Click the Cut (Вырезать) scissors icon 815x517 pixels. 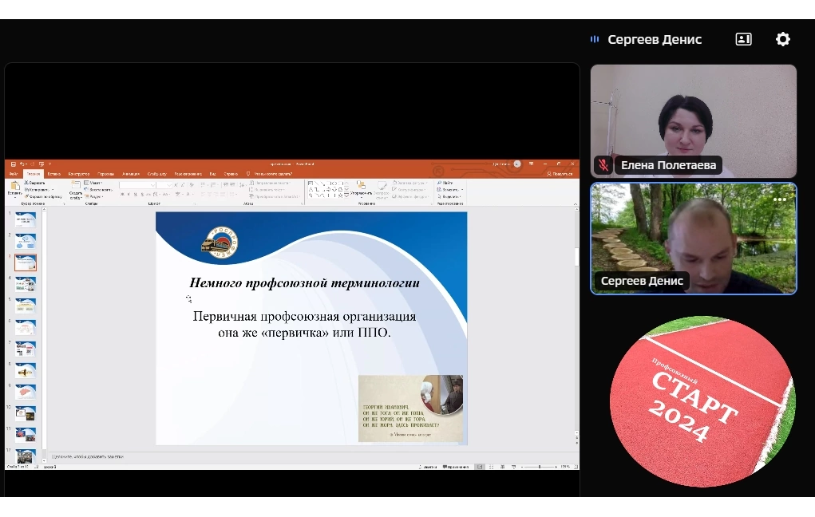[26, 183]
